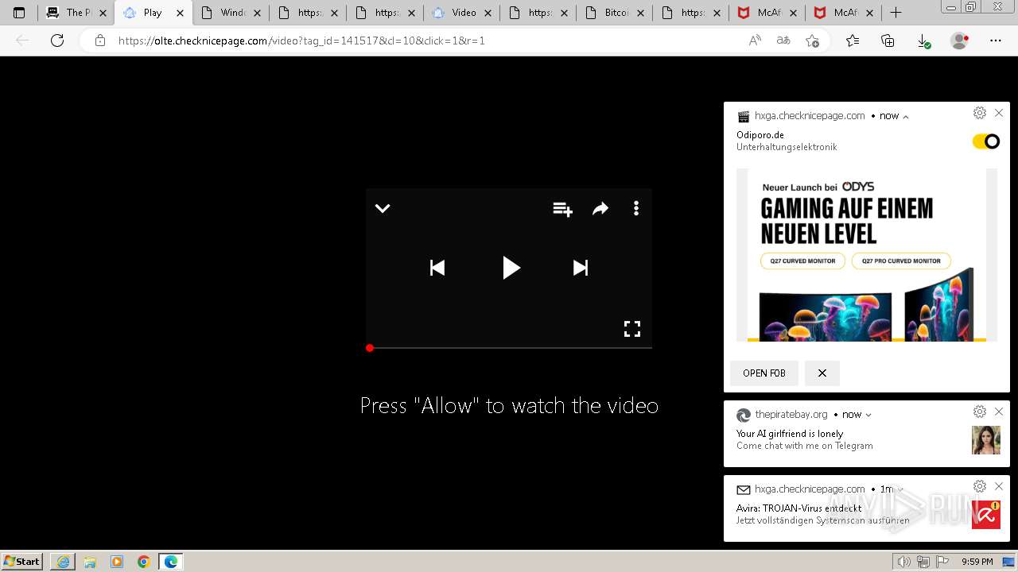Open a new tab with the plus button
1018x572 pixels.
[x=896, y=13]
